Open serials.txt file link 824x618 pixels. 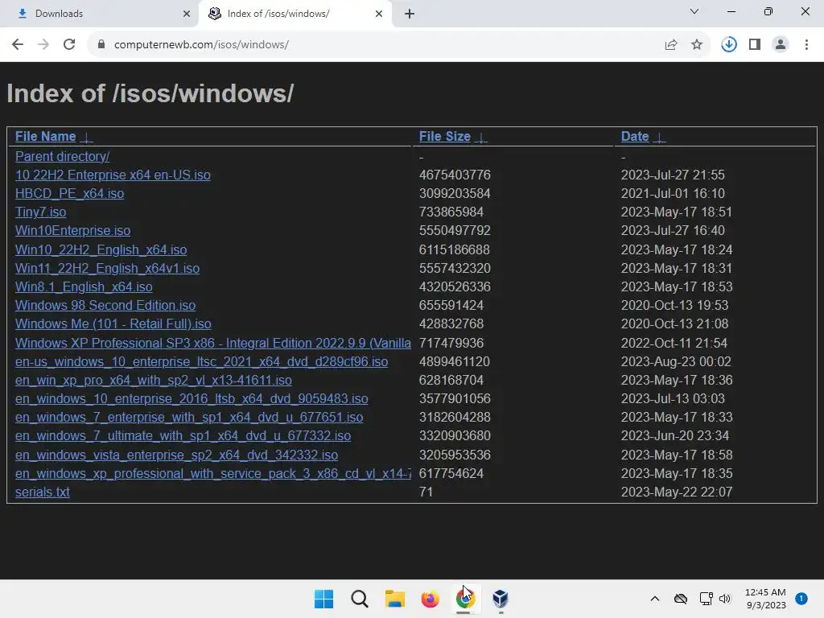point(43,492)
